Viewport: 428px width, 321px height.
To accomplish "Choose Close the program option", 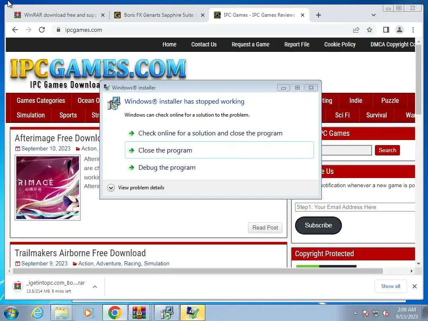I will (219, 150).
